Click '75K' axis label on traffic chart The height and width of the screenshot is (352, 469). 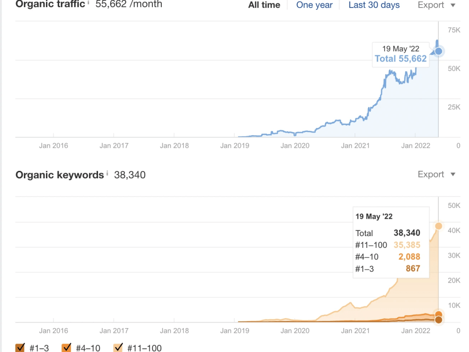pyautogui.click(x=454, y=30)
